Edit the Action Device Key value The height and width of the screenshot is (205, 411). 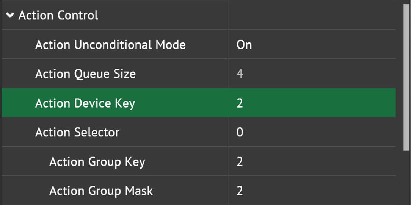(x=240, y=103)
